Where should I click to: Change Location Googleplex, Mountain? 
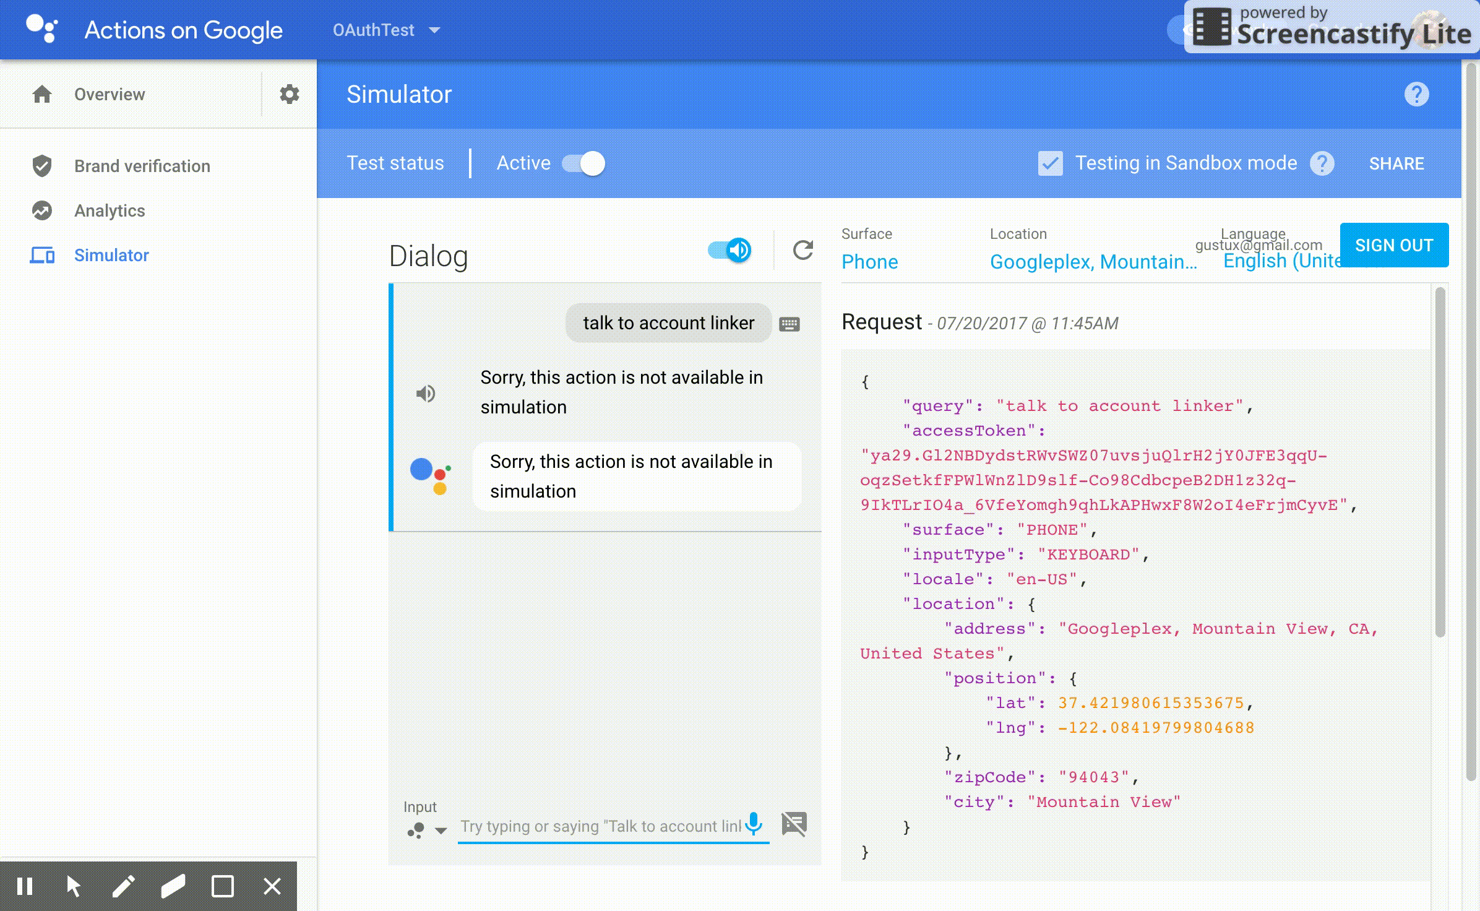point(1093,262)
